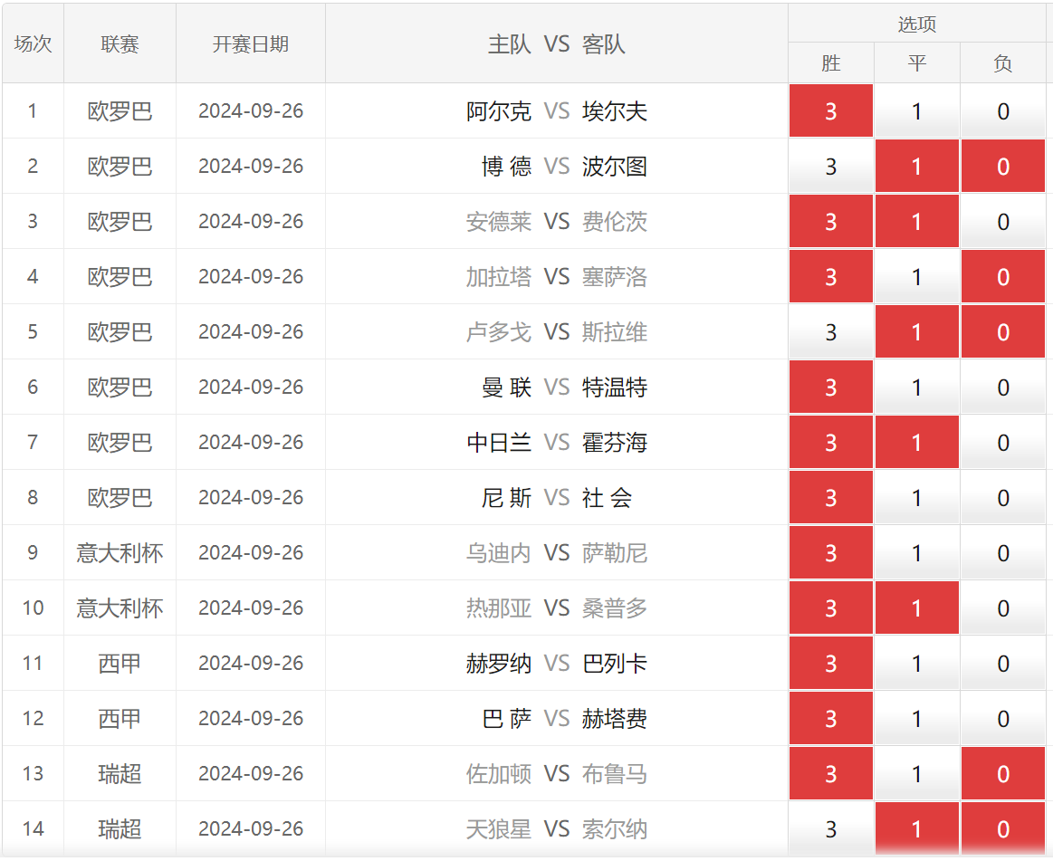Toggle draw option 1 for 热那亚 VS 桑普多
Viewport: 1053px width, 861px height.
[916, 607]
